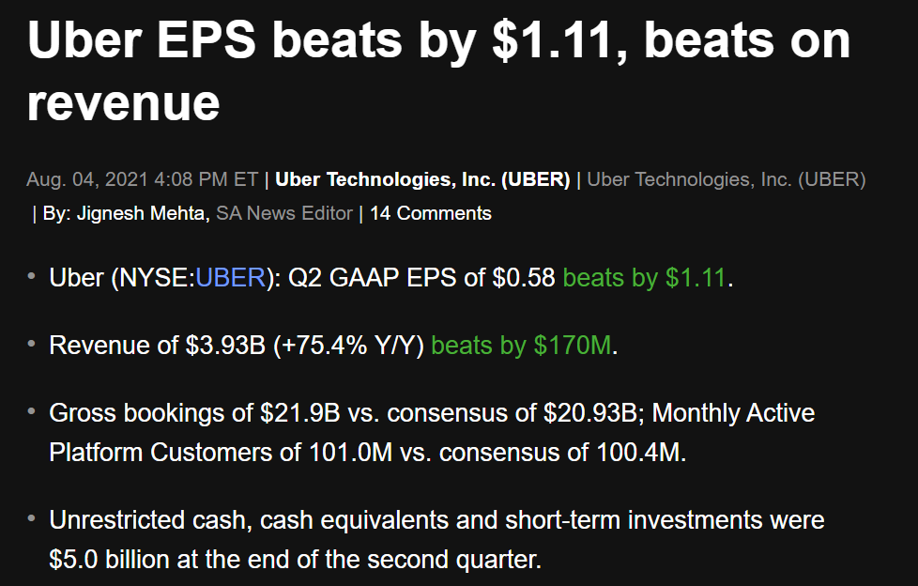The height and width of the screenshot is (586, 918).
Task: Click the 'Q2 GAAP EPS of $0.58' text
Action: pos(421,278)
